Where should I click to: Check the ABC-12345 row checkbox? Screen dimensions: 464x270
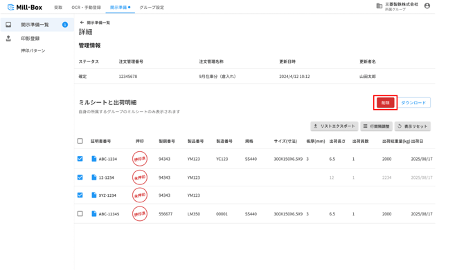(80, 213)
